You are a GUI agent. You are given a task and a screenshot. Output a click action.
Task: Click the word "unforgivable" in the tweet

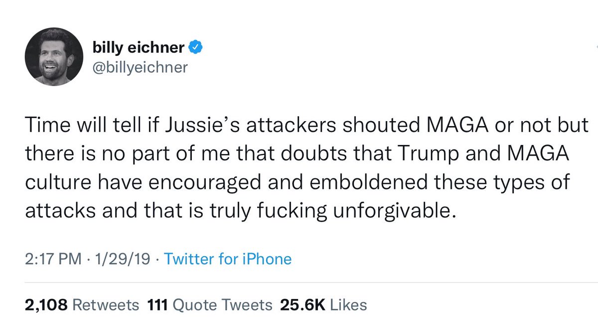390,211
